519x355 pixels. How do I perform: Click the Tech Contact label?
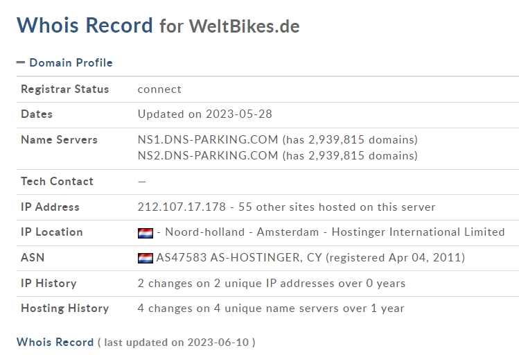[x=57, y=181]
